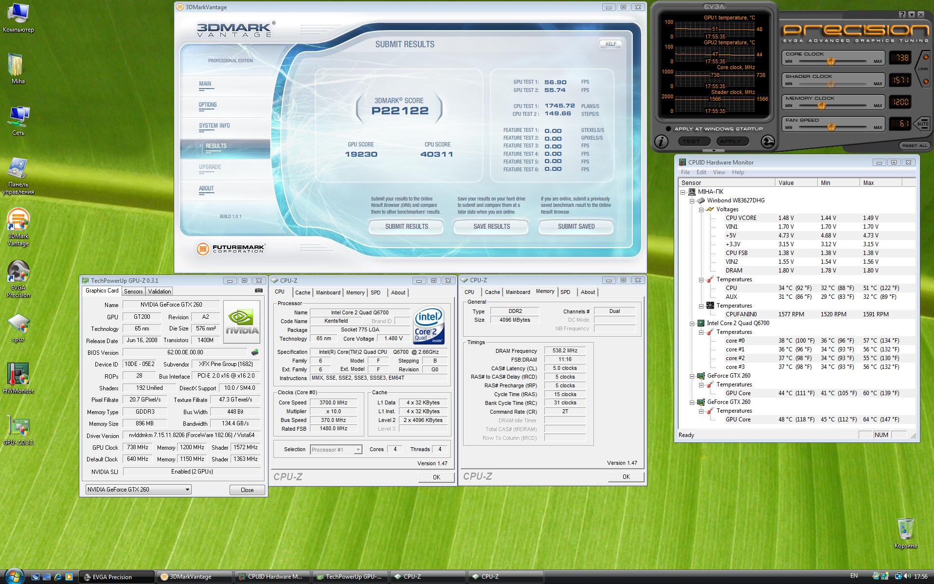Viewport: 934px width, 584px height.
Task: Open HWMonitor File menu
Action: [x=685, y=172]
